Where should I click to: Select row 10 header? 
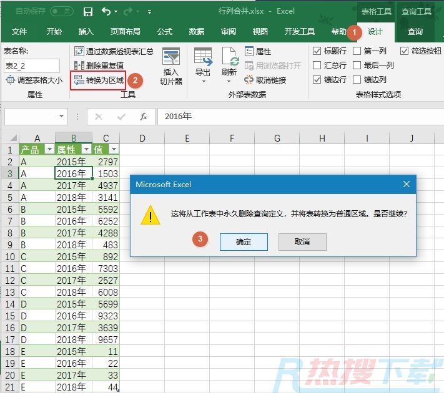(x=10, y=256)
